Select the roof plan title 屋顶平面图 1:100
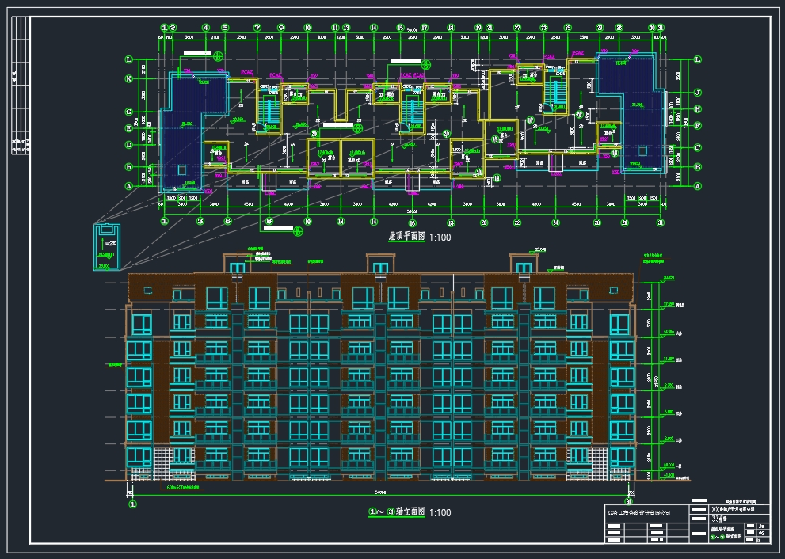Viewport: 785px width, 559px height. click(x=417, y=237)
